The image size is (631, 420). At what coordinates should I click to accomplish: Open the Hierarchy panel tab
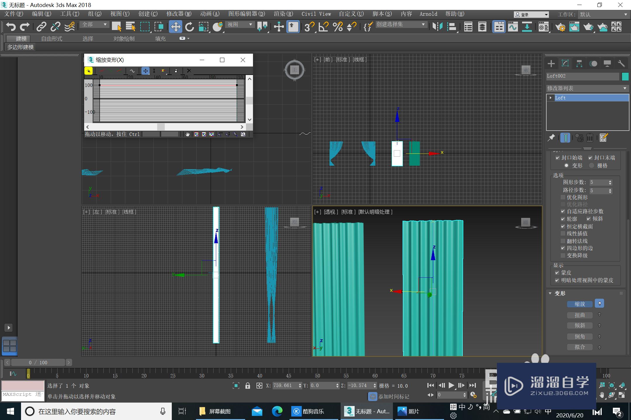(579, 64)
